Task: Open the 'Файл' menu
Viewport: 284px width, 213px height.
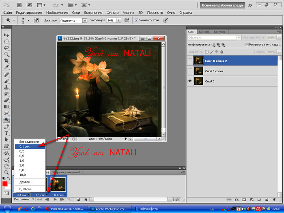Action: 8,13
